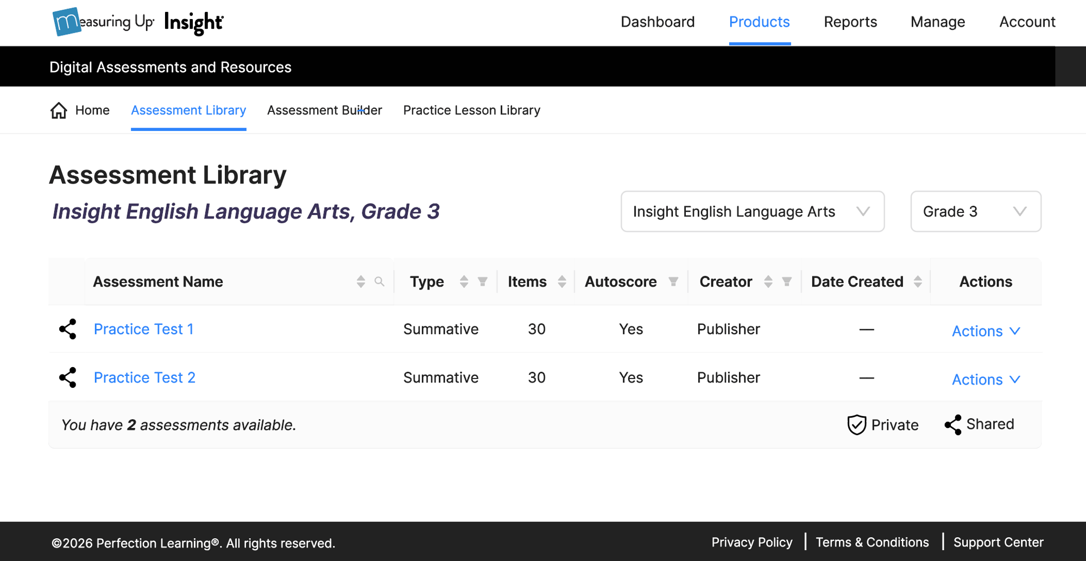
Task: Click the share icon for Practice Test 2
Action: pos(68,377)
